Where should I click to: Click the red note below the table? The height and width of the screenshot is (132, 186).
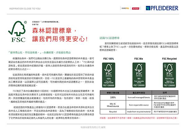[139, 118]
